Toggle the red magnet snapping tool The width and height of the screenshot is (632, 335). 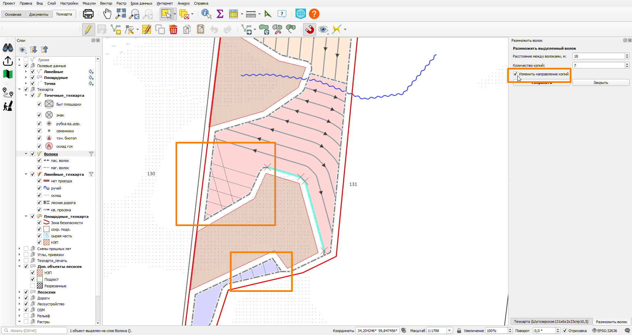coord(309,29)
